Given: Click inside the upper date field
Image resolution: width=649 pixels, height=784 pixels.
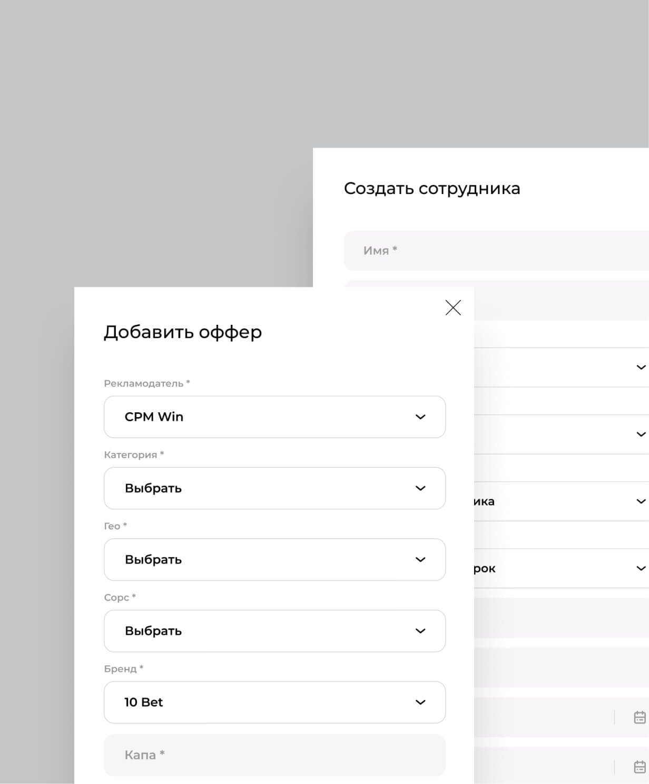Looking at the screenshot, I should [543, 718].
